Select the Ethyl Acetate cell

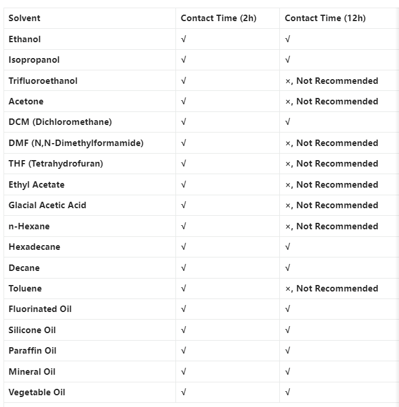[36, 185]
